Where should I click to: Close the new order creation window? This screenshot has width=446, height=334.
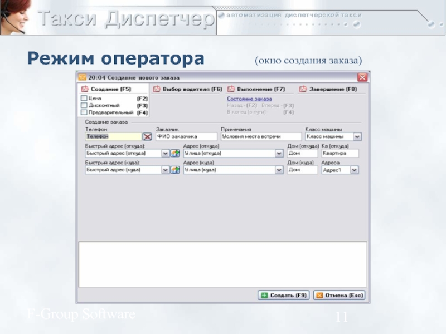(x=362, y=77)
